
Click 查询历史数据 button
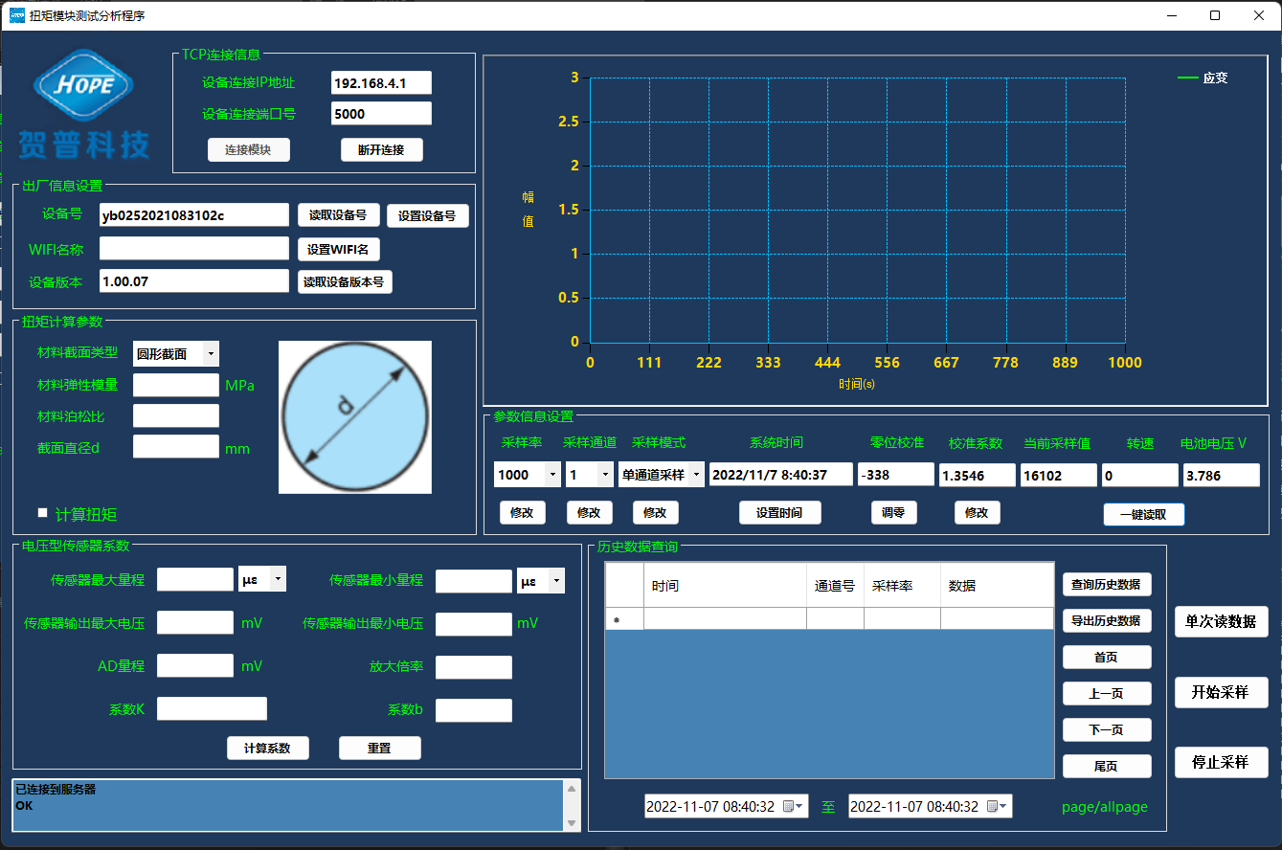(1106, 585)
